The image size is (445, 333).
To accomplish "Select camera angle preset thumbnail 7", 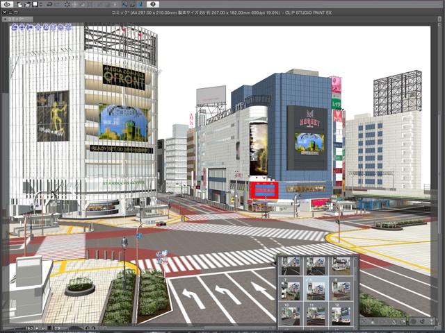I will (291, 289).
